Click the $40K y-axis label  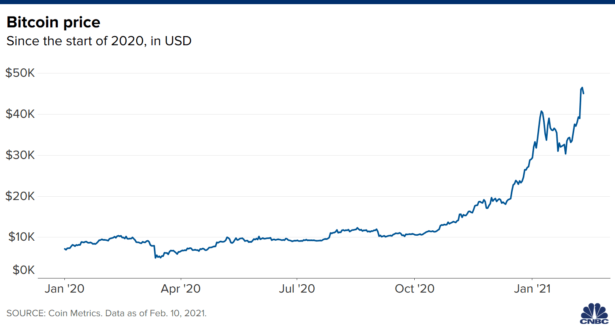pos(20,114)
